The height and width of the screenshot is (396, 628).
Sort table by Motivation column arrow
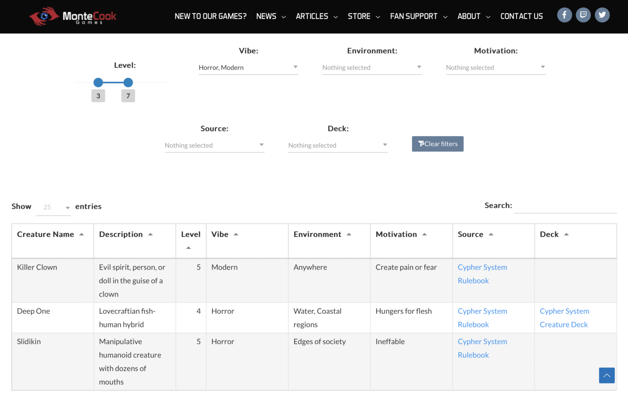click(424, 234)
